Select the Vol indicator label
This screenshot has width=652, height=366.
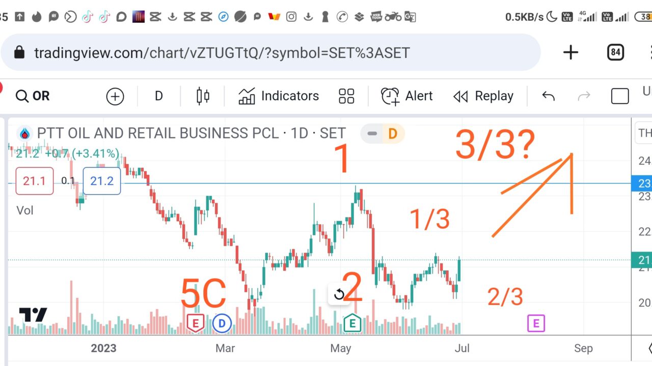(x=24, y=210)
